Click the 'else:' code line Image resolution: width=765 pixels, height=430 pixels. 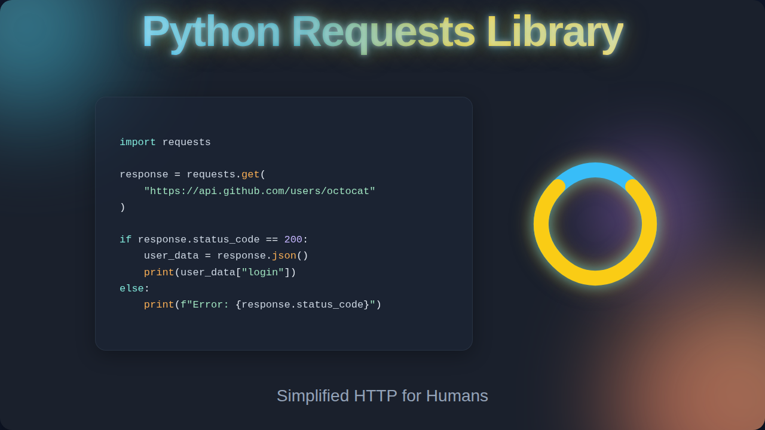click(134, 288)
